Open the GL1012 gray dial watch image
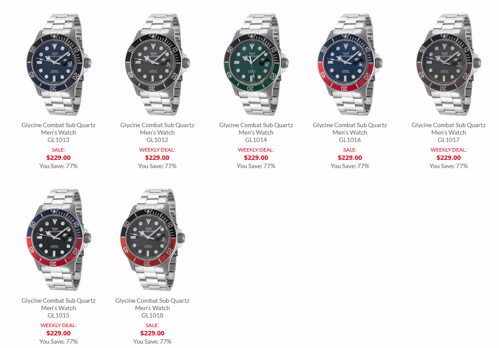This screenshot has height=348, width=499. [x=157, y=64]
